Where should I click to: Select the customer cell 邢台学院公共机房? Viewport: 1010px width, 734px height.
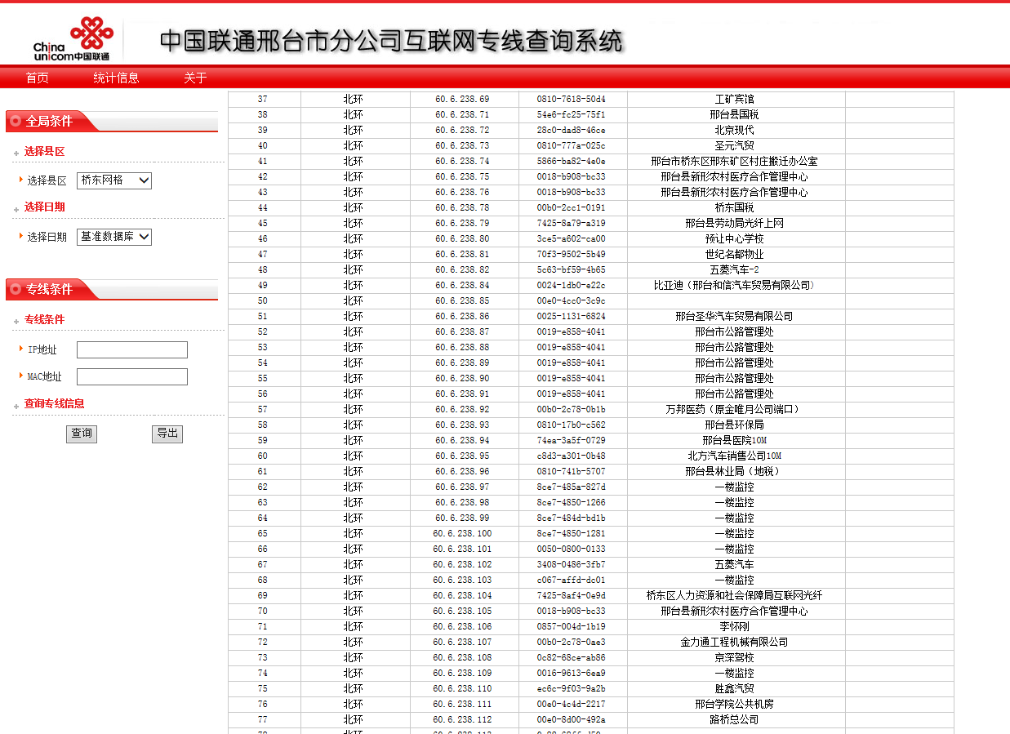[736, 704]
